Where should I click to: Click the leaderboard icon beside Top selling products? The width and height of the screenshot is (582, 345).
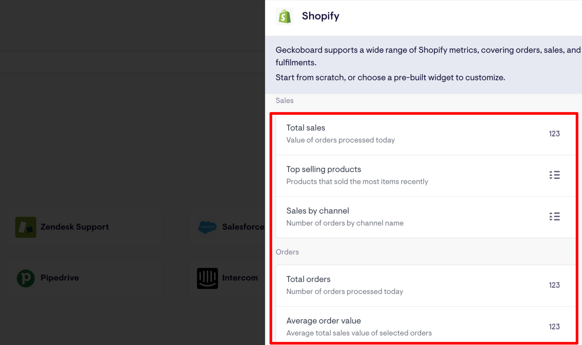pos(554,175)
